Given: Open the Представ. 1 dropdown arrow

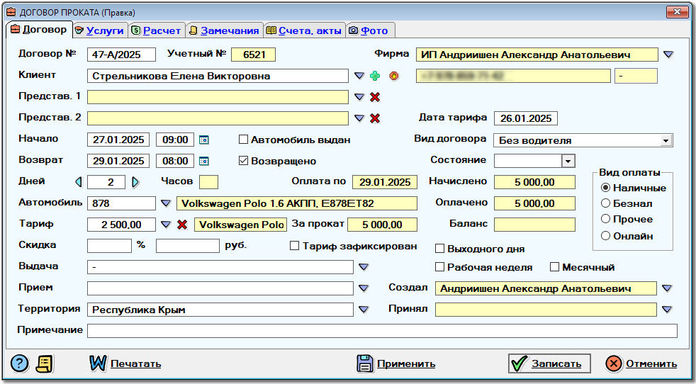Looking at the screenshot, I should click(359, 97).
